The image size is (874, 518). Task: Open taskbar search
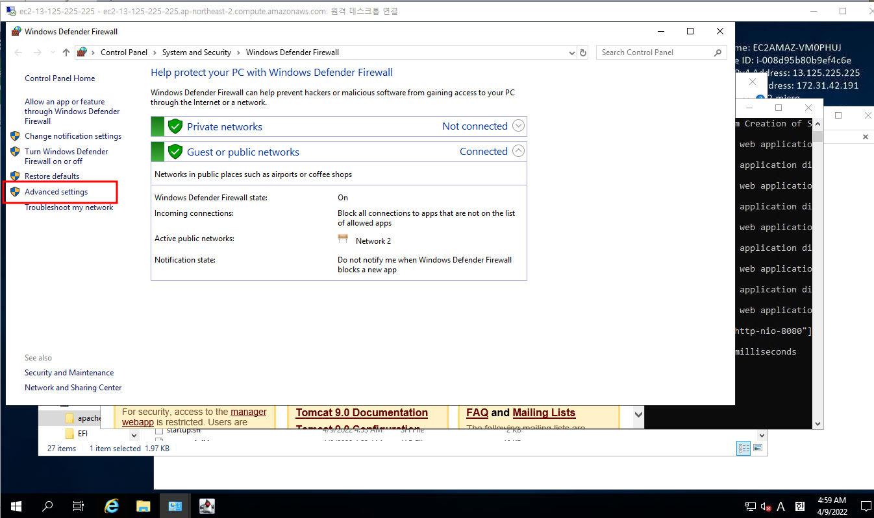[47, 506]
